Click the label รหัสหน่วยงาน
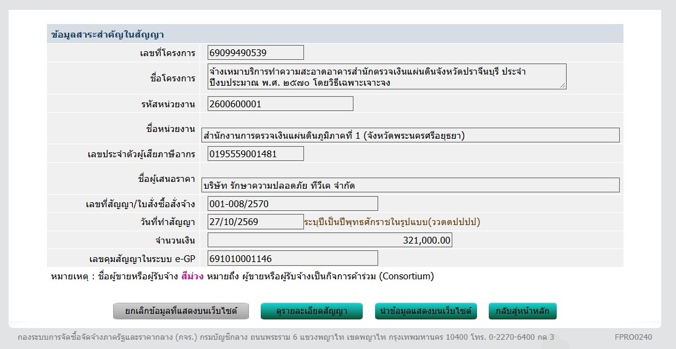Screen dimensions: 676x349 pos(168,104)
